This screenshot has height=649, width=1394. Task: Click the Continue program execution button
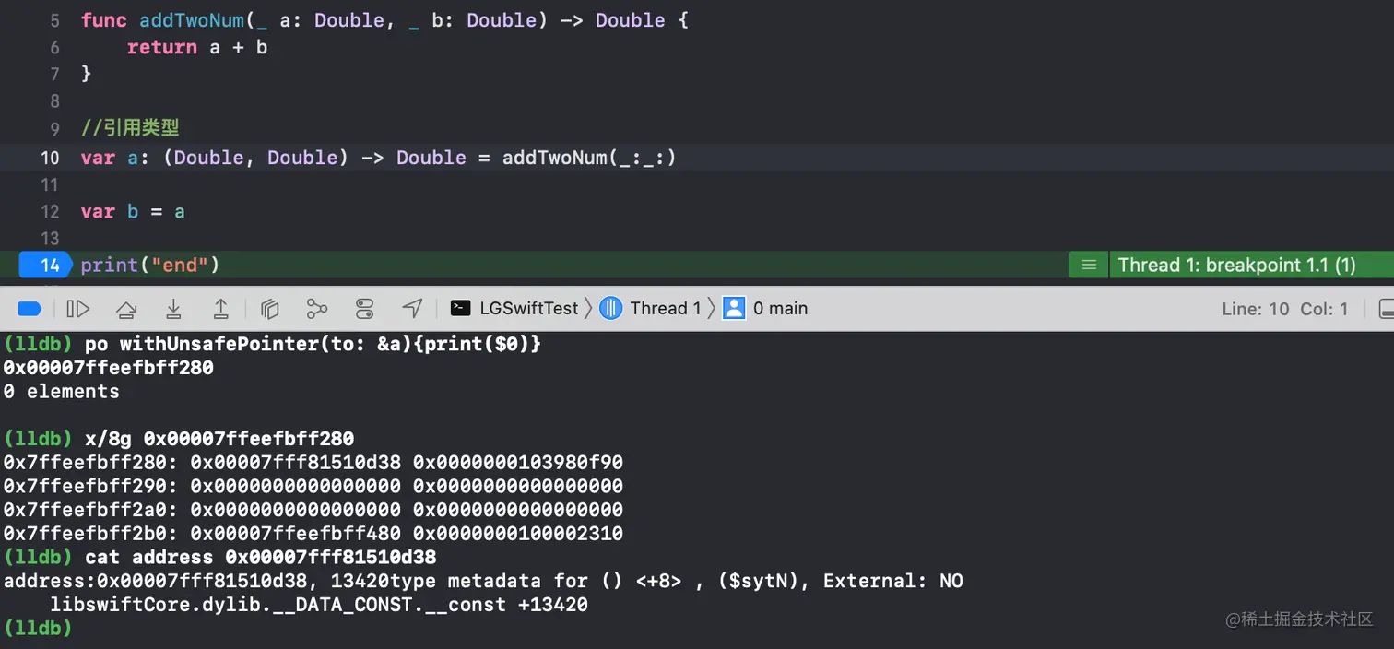coord(78,309)
